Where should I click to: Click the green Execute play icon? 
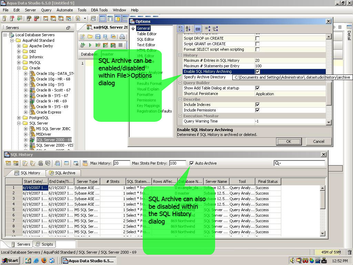[90, 45]
